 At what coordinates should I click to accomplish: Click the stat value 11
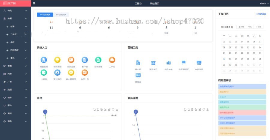[51, 28]
